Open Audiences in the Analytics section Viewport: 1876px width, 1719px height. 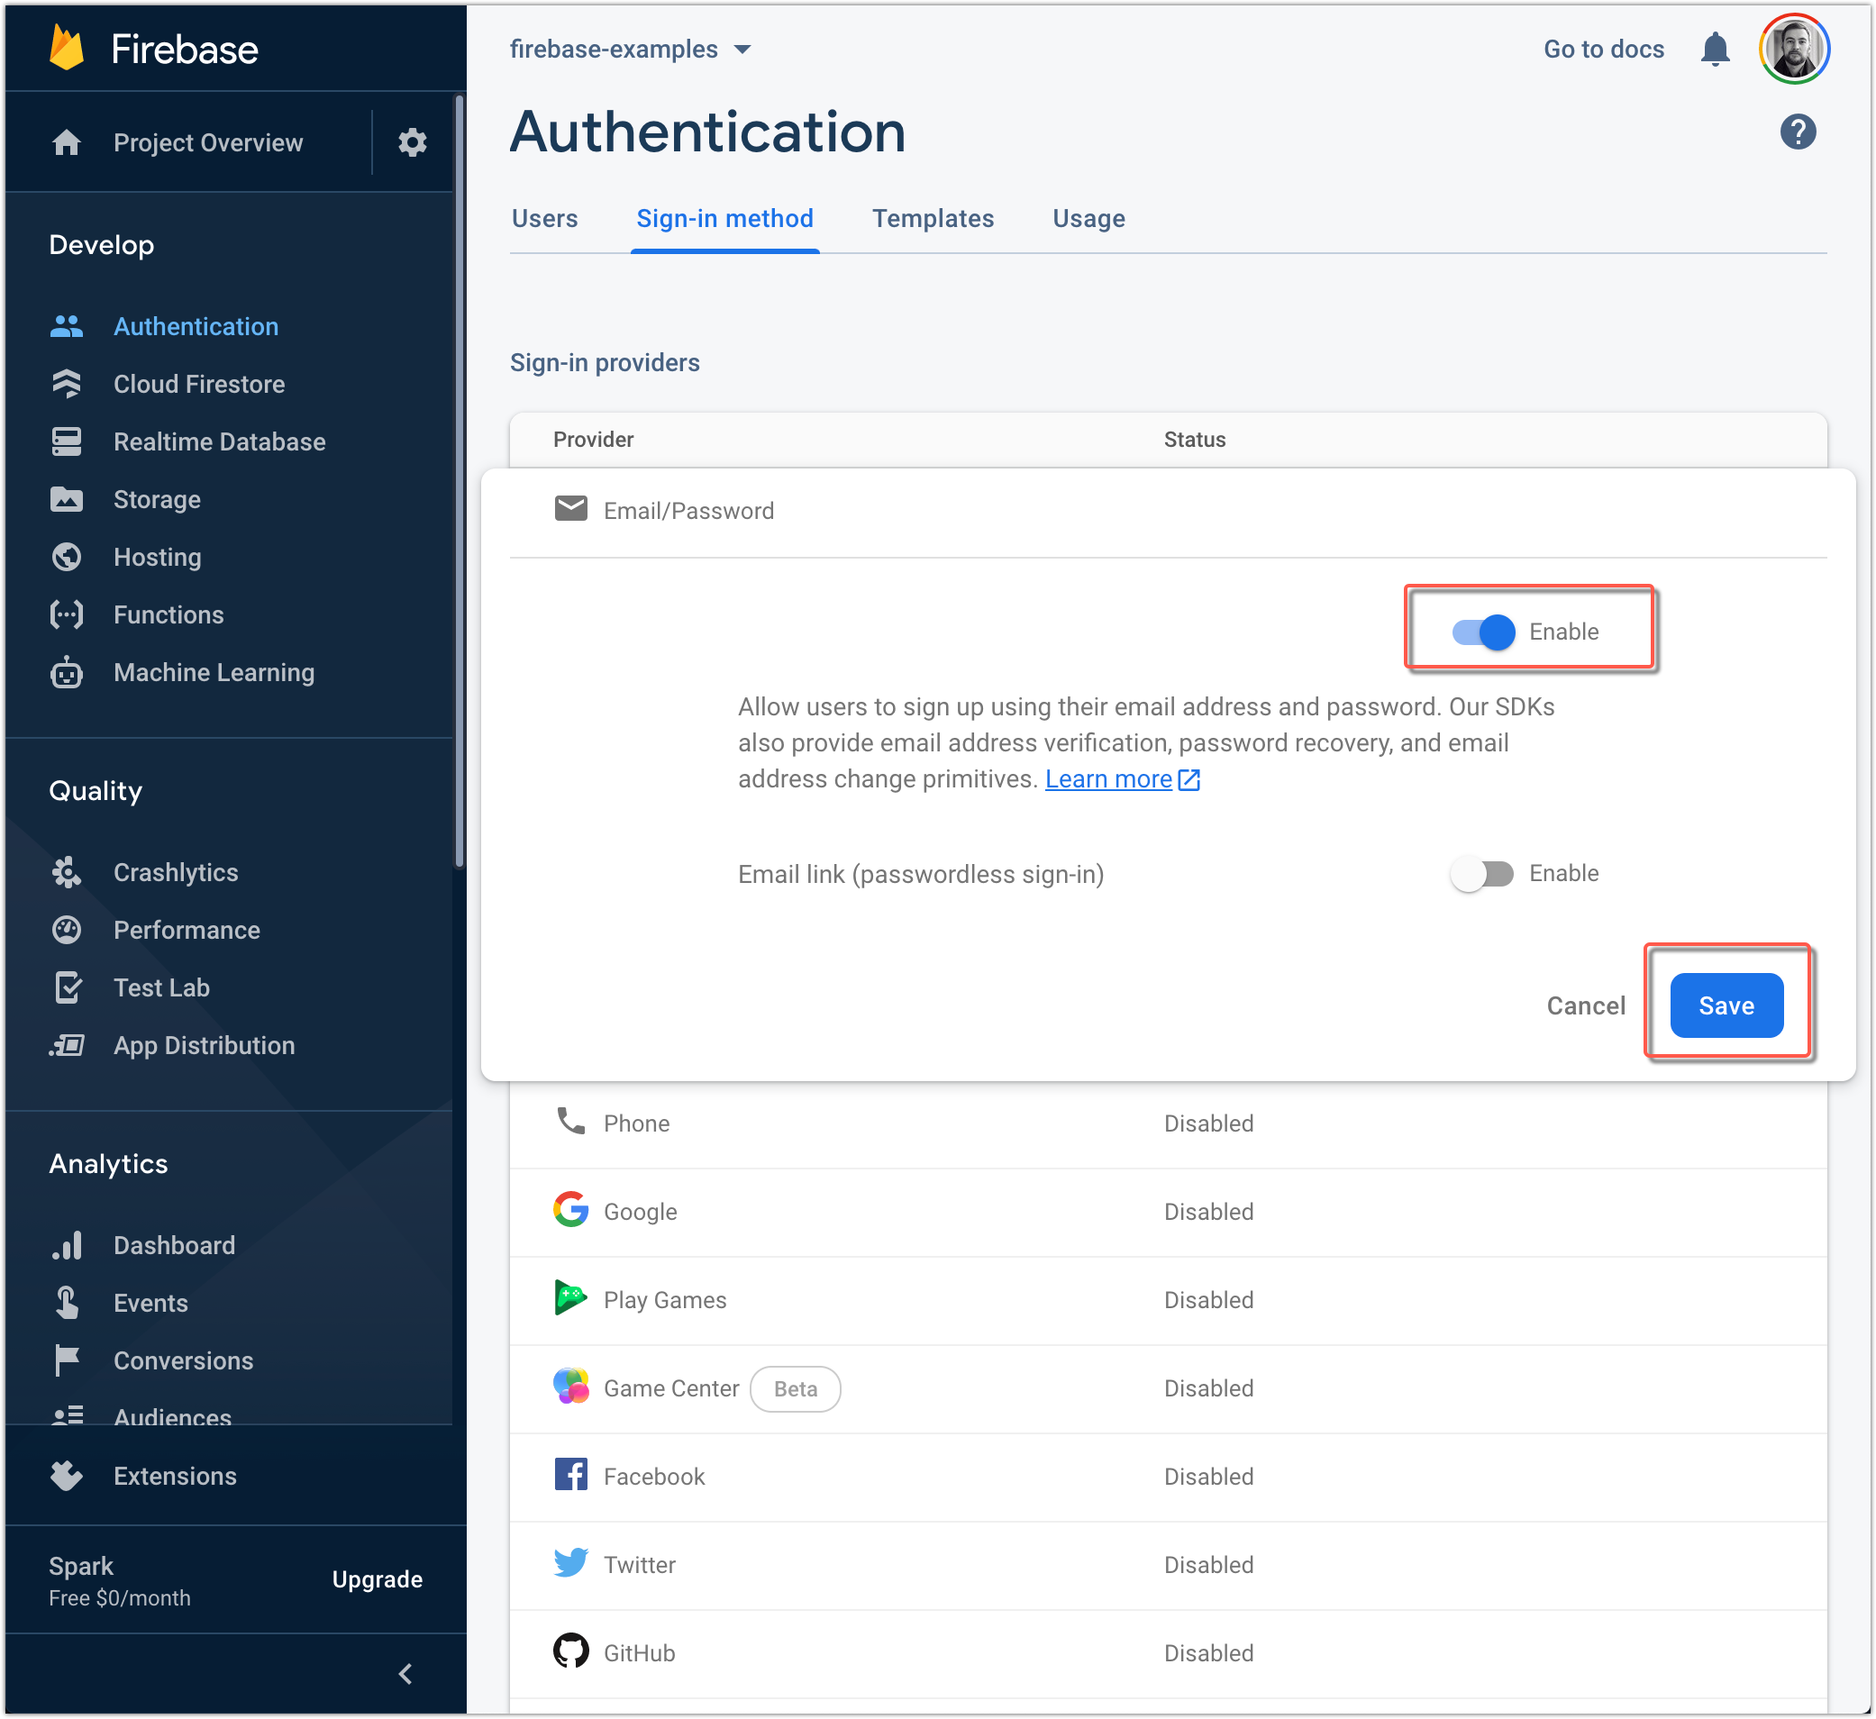tap(172, 1415)
